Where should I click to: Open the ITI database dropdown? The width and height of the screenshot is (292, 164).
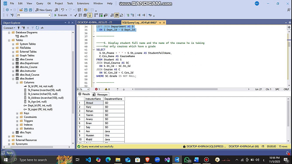[x=49, y=15]
